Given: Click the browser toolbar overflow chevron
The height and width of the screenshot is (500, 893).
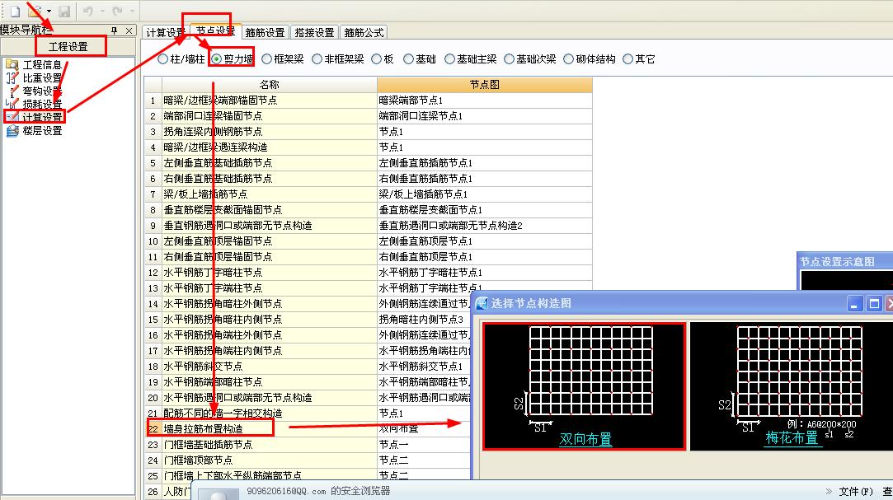Looking at the screenshot, I should 829,492.
